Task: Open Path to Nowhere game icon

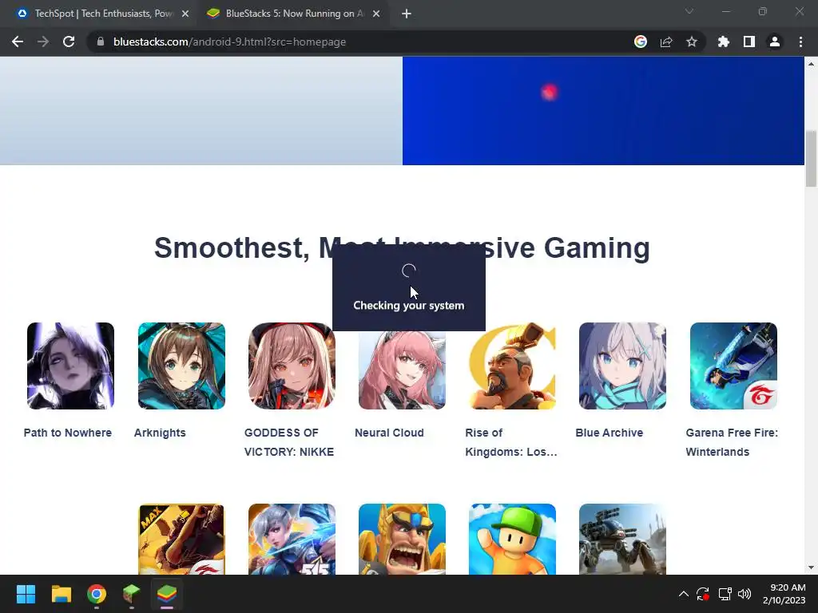Action: tap(70, 366)
